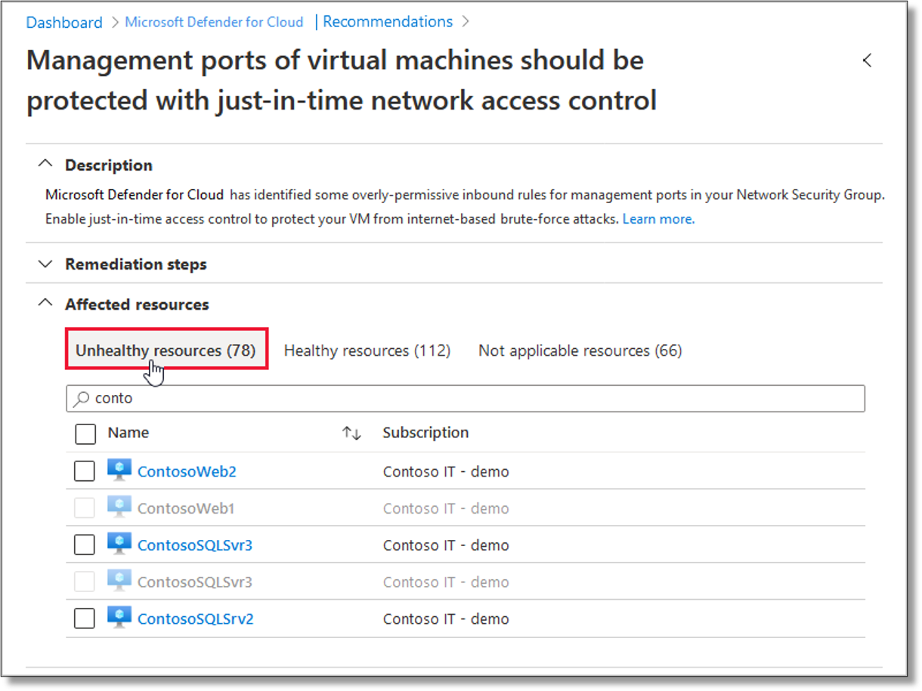Check the box for ContosoWeb2
Image resolution: width=922 pixels, height=691 pixels.
click(x=85, y=471)
